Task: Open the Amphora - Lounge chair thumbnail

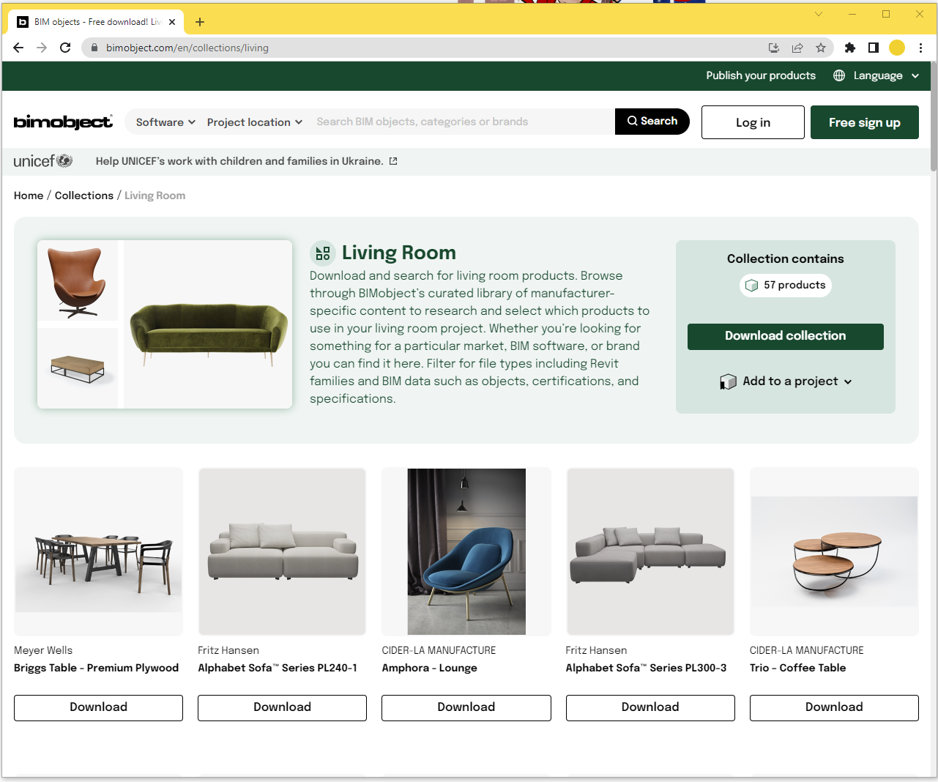Action: click(x=466, y=551)
